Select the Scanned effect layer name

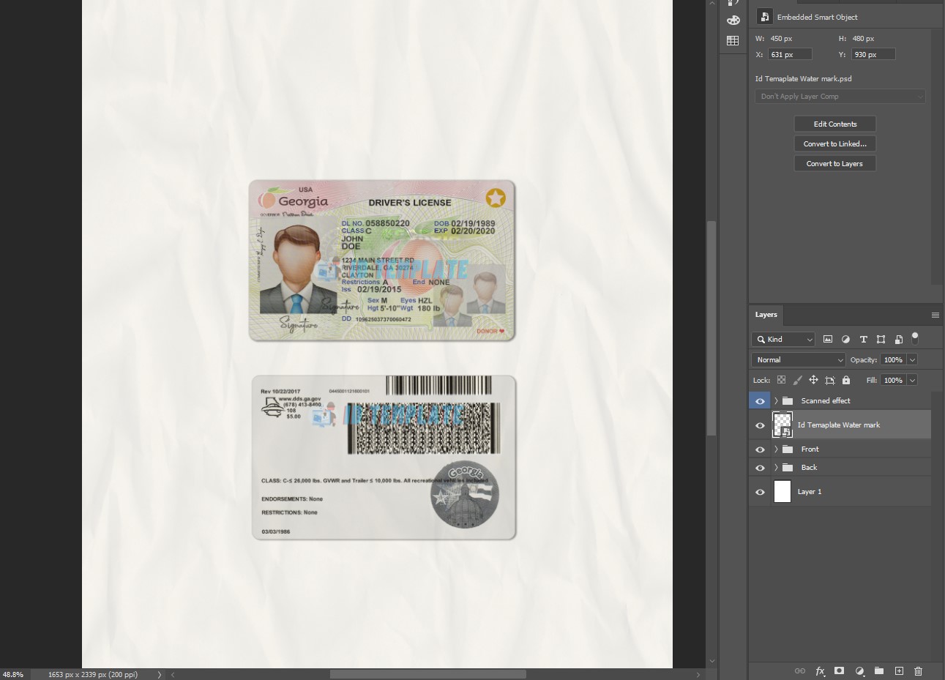pyautogui.click(x=826, y=400)
